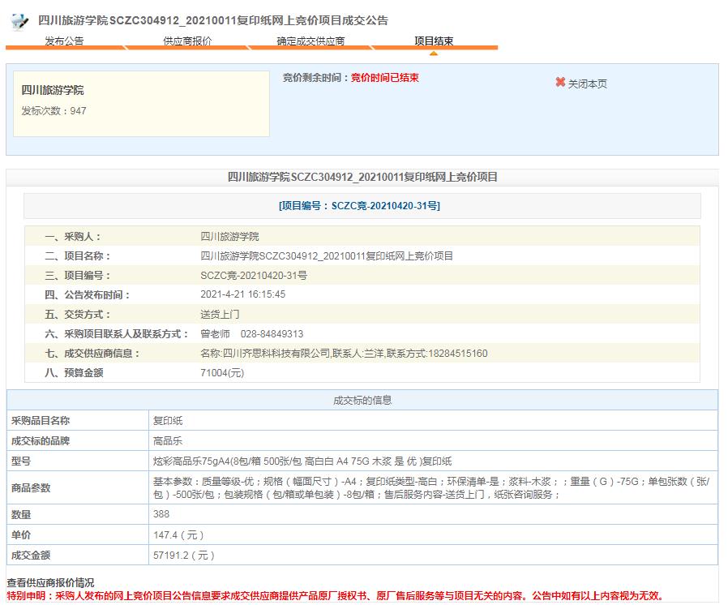Click the 项目编号 row value SCZC竞-20210420-31号
This screenshot has width=728, height=605.
tap(254, 276)
